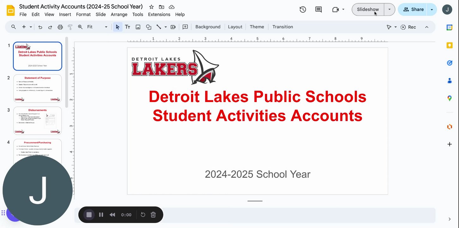
Task: Open the shape insert tool
Action: (x=149, y=27)
